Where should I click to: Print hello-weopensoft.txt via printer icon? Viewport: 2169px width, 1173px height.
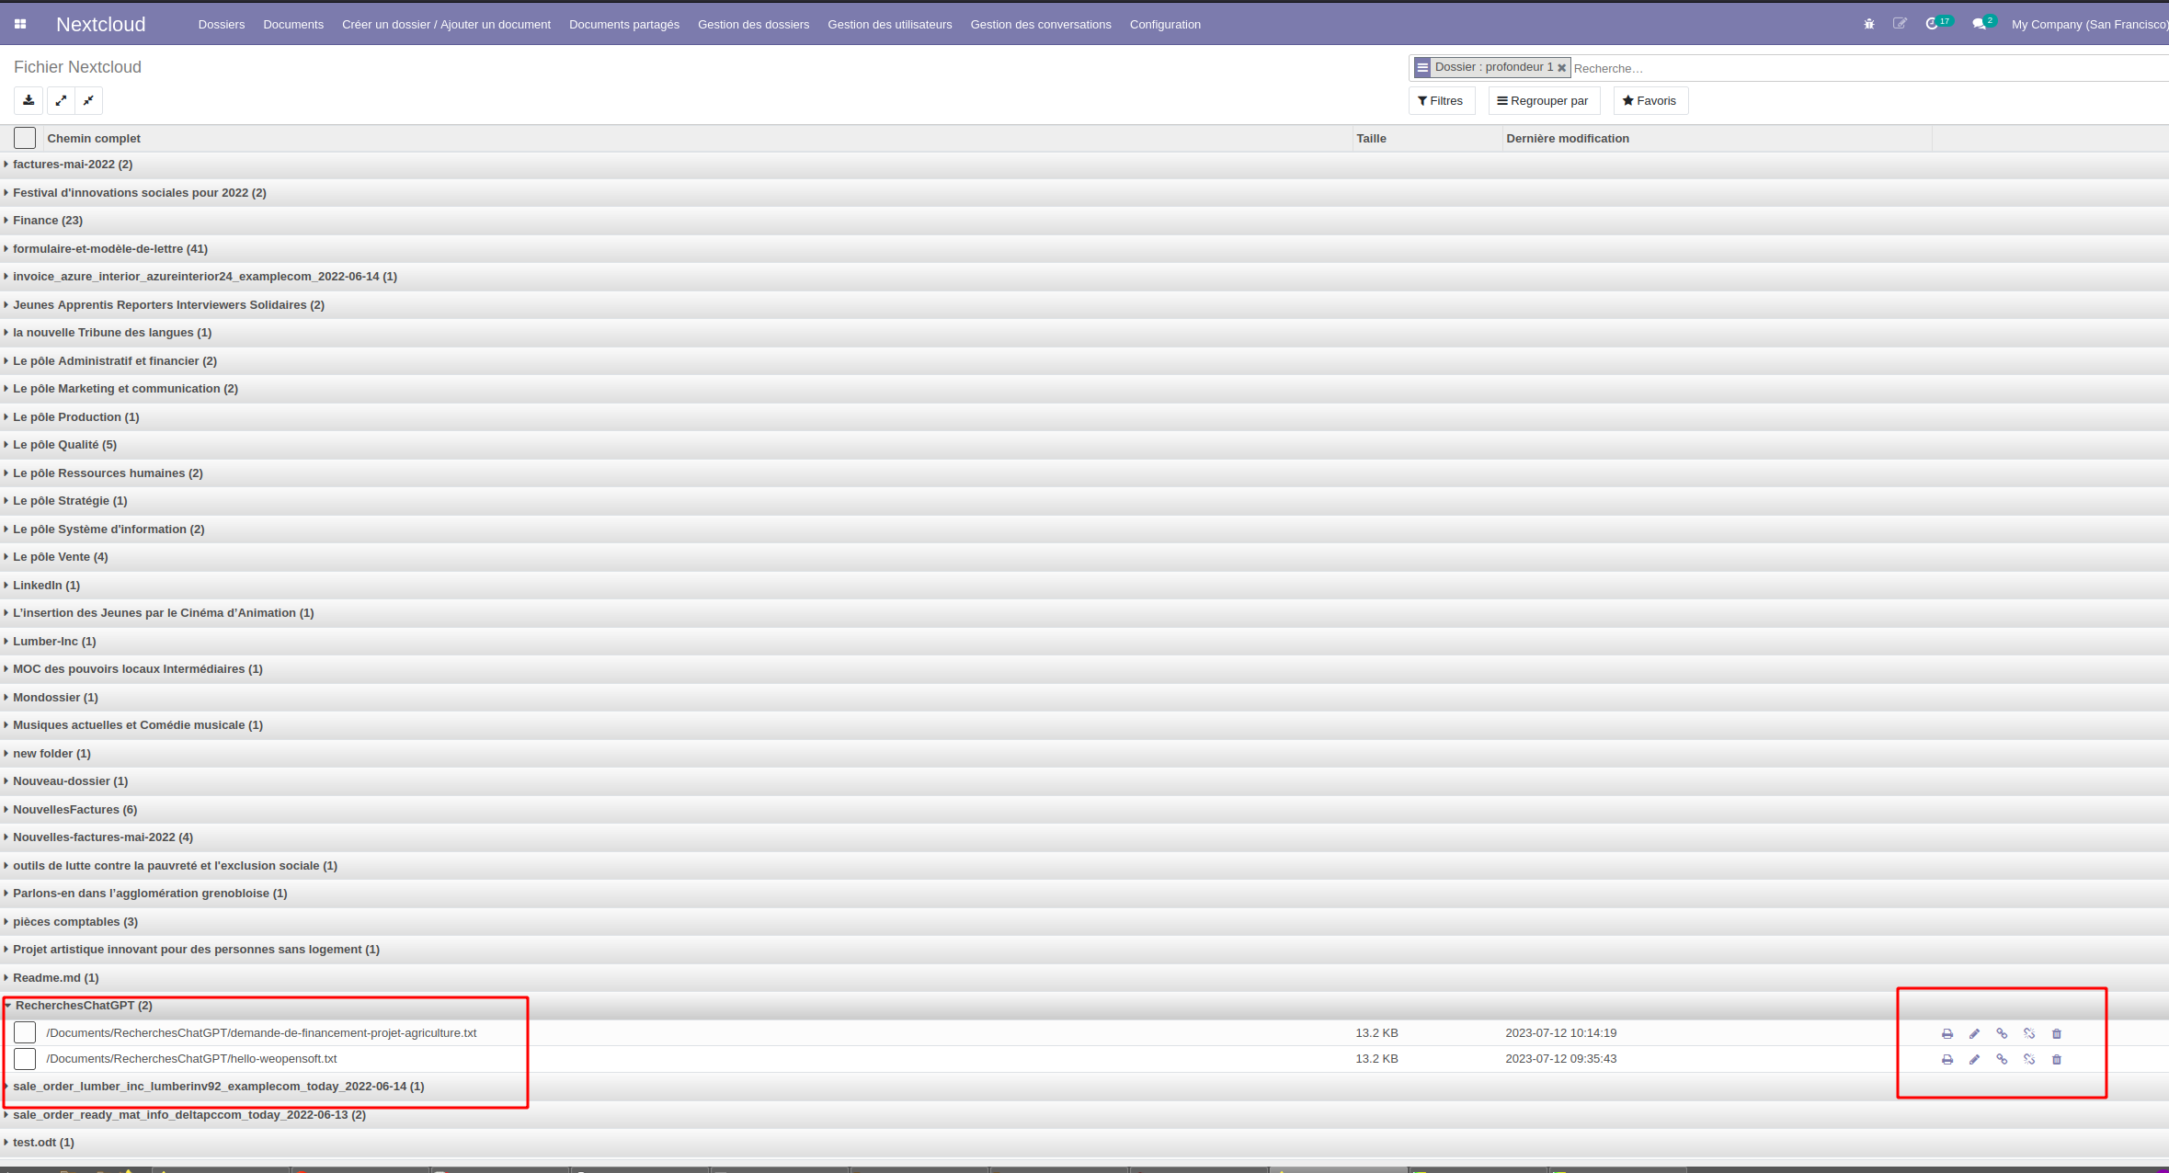(1947, 1059)
